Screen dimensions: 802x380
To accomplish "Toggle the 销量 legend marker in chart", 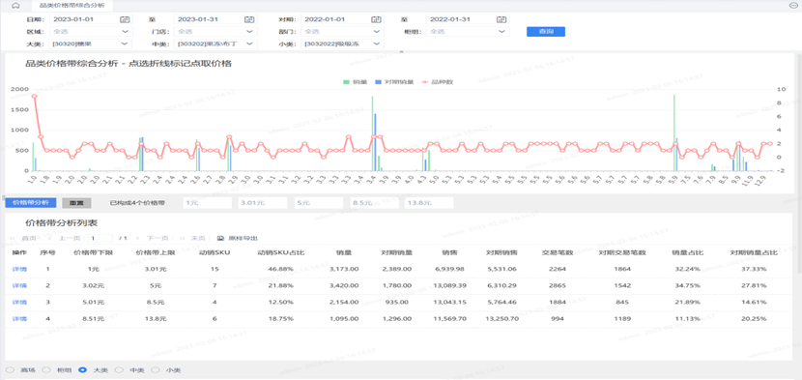I will [x=346, y=81].
